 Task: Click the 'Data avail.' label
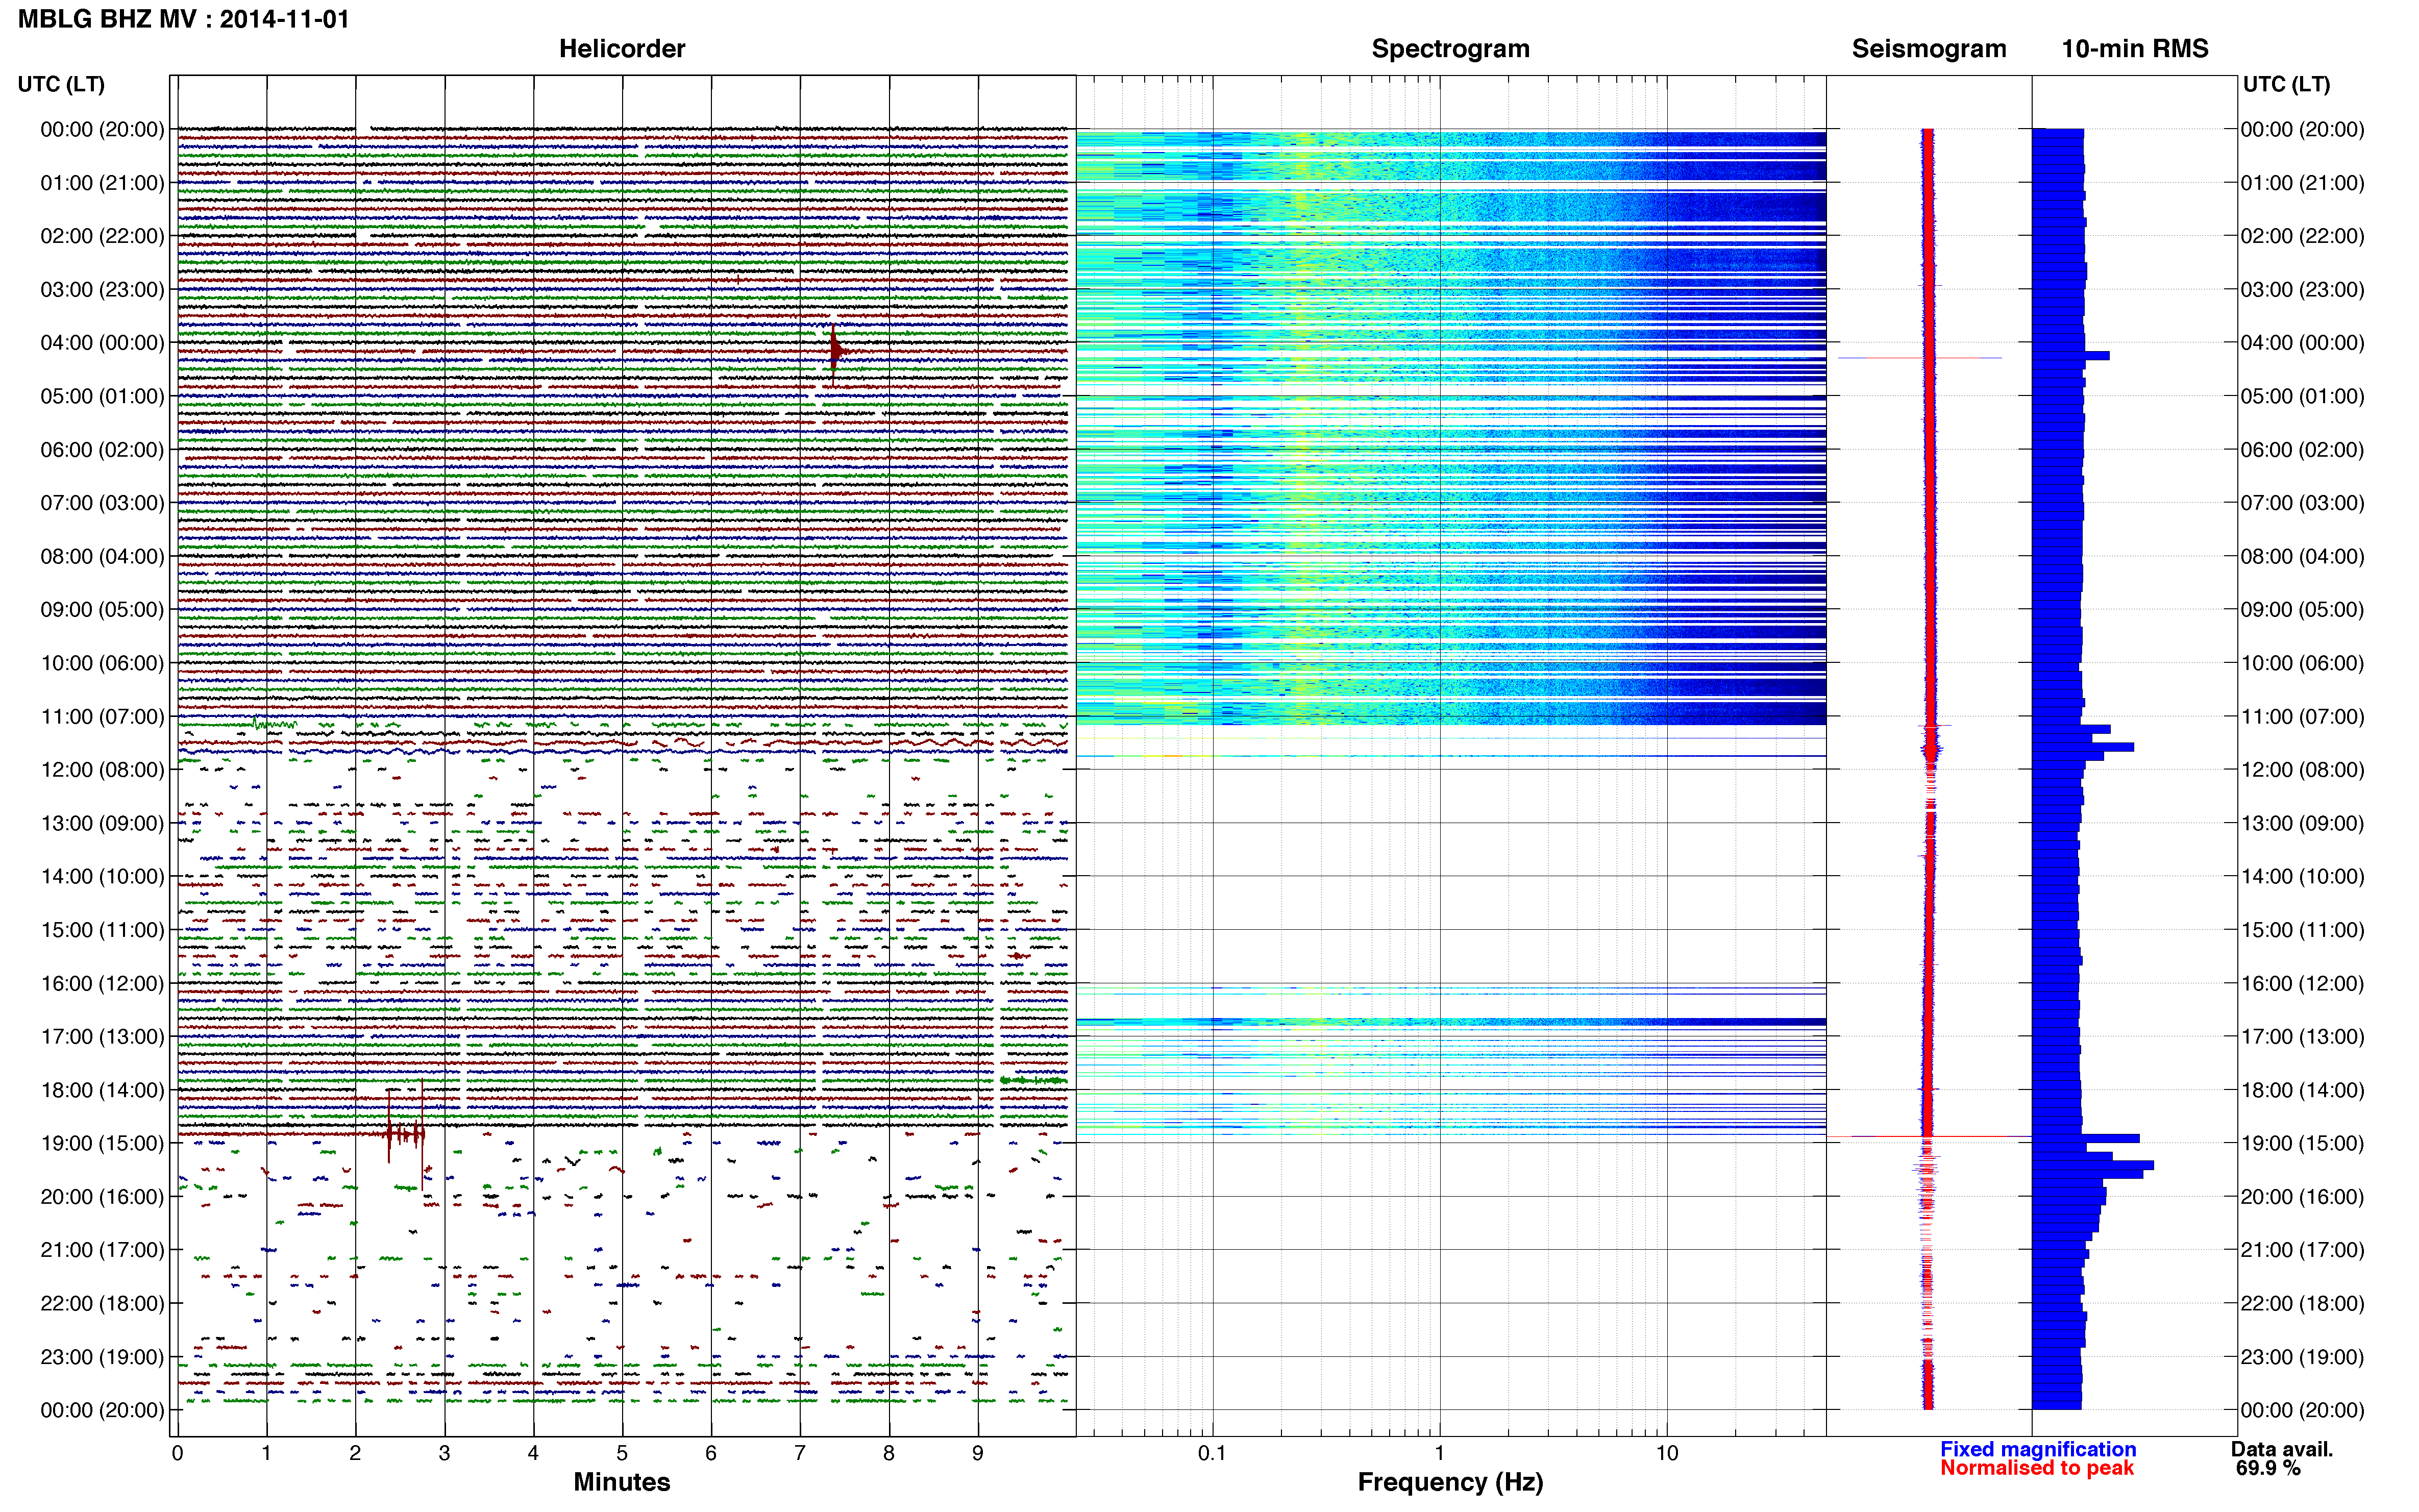(x=2282, y=1449)
